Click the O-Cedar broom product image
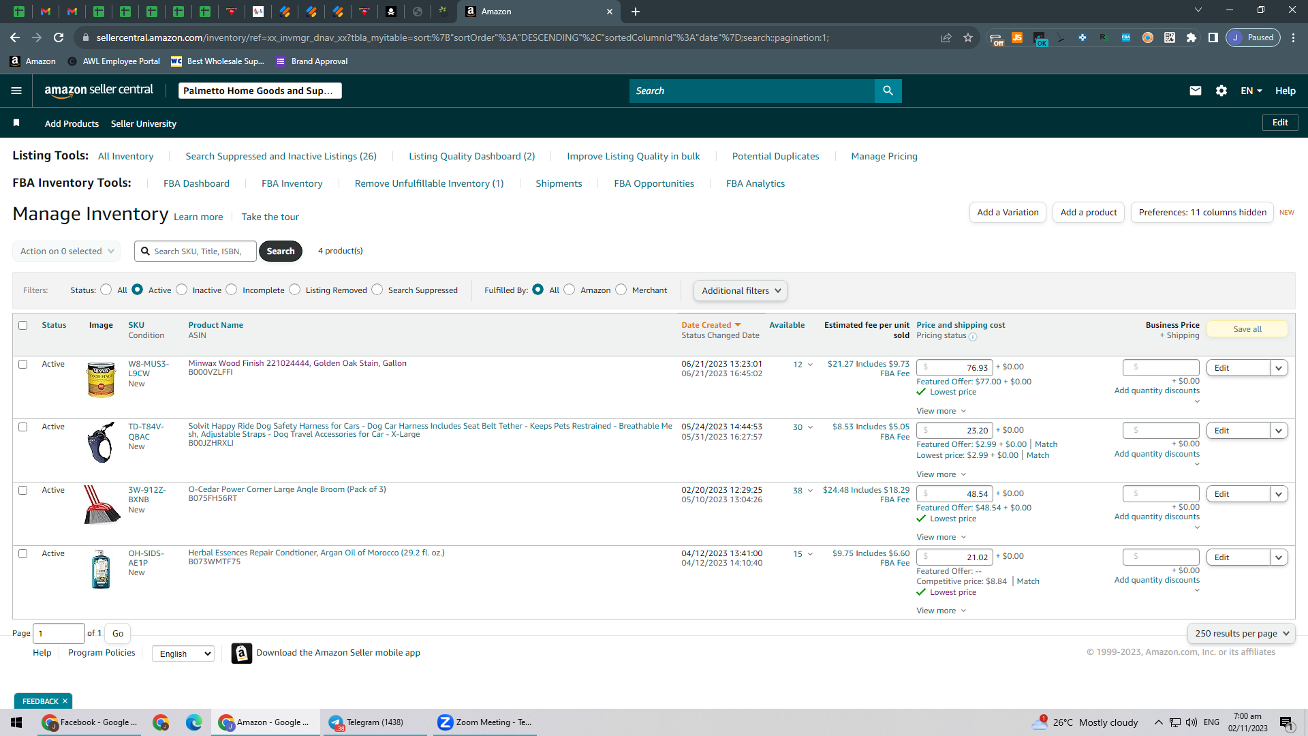Viewport: 1308px width, 736px height. click(101, 505)
